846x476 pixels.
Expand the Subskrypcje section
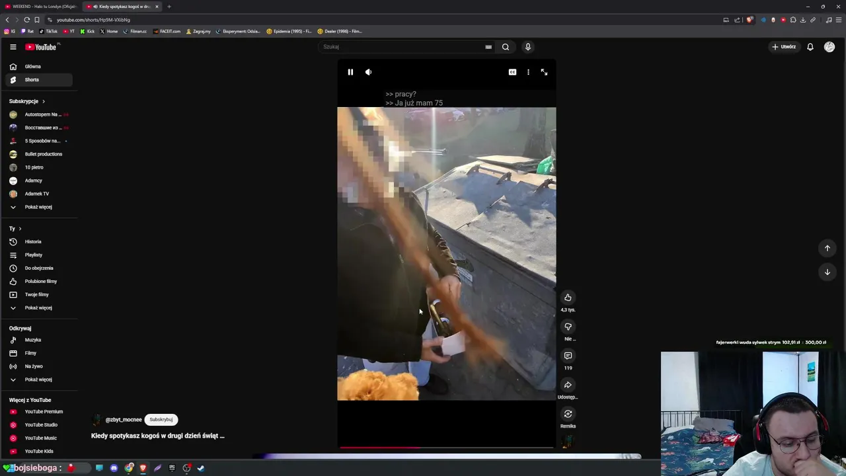click(27, 101)
